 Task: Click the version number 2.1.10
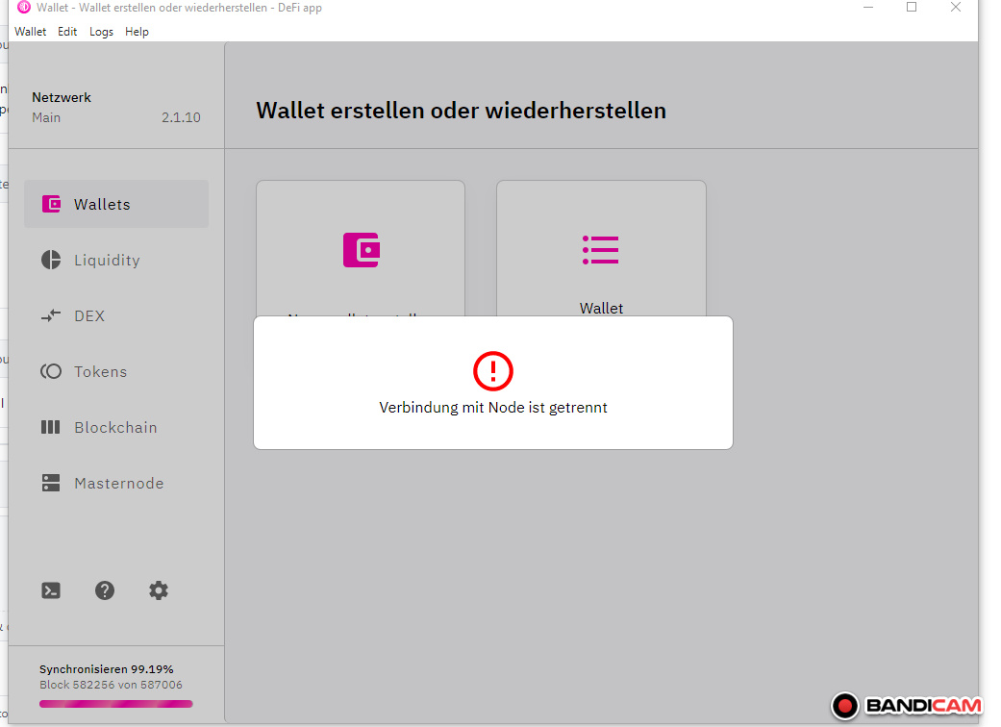[181, 117]
